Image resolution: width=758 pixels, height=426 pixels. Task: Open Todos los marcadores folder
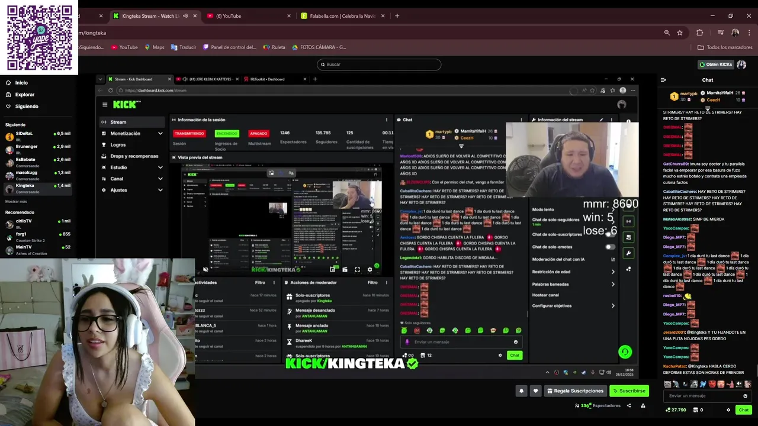tap(725, 47)
